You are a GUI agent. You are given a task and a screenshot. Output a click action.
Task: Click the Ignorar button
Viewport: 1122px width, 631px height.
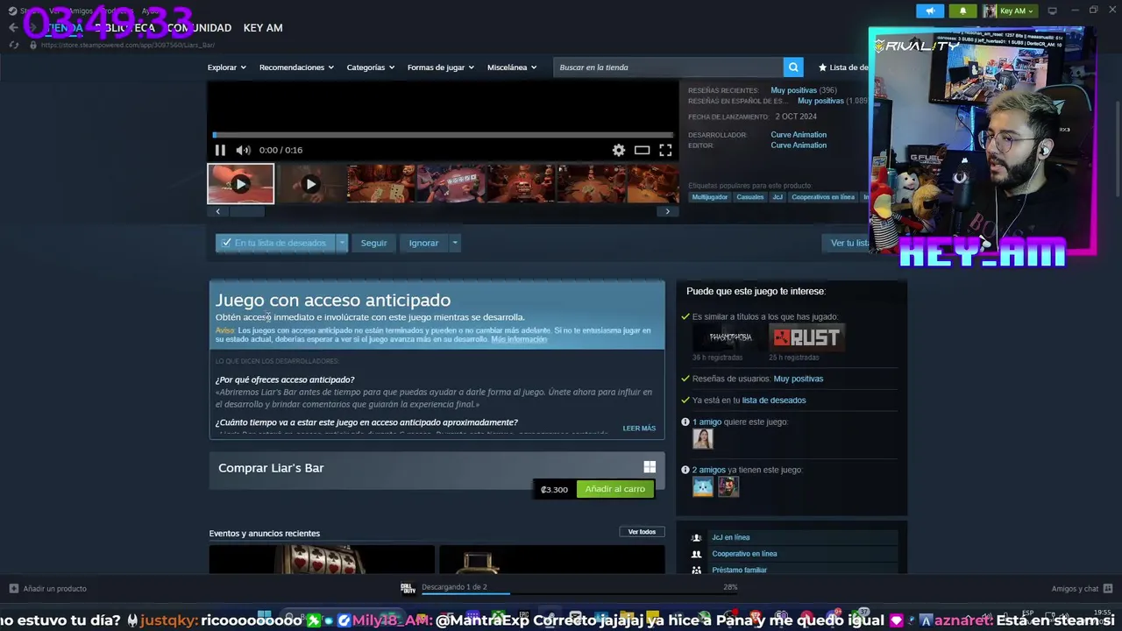click(423, 243)
